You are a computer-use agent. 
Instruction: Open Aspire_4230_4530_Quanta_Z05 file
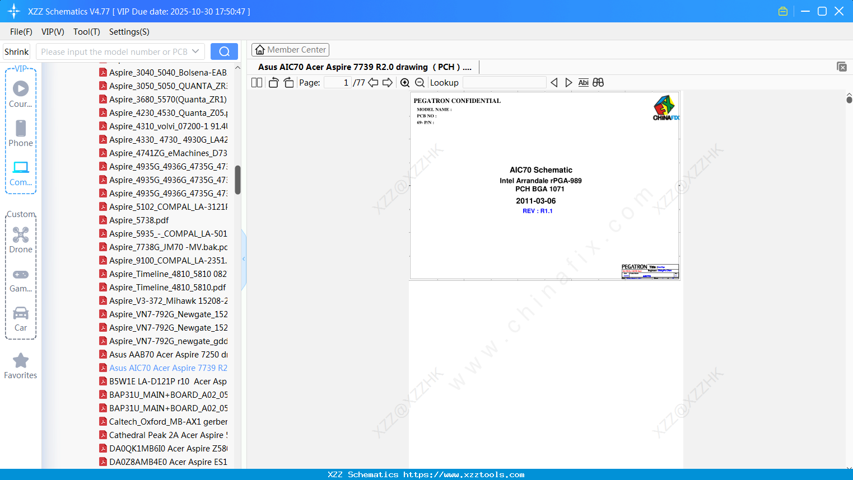click(x=164, y=112)
